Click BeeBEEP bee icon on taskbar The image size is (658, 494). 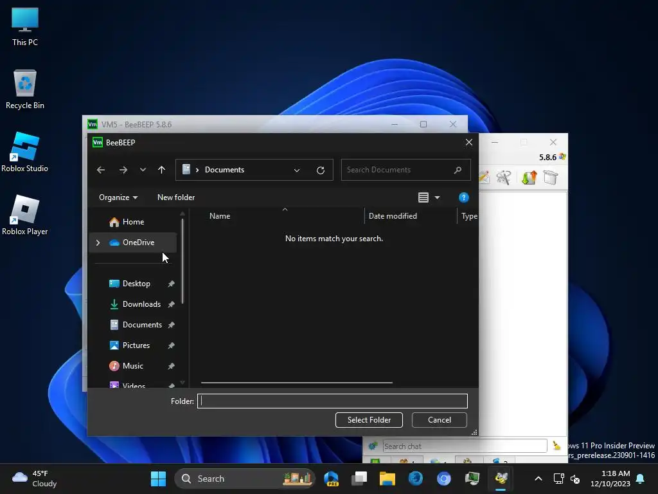[x=501, y=479]
